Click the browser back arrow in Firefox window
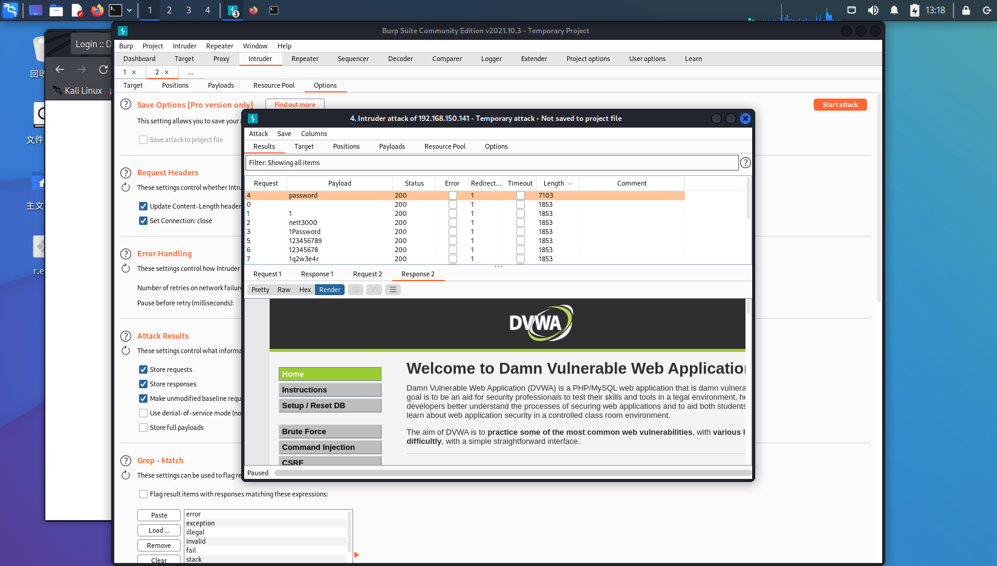 tap(60, 70)
